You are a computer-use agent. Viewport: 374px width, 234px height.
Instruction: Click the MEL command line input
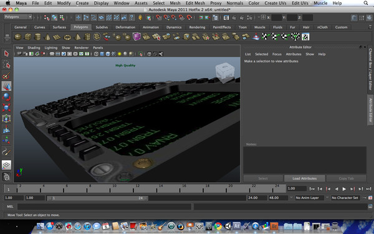coord(104,207)
